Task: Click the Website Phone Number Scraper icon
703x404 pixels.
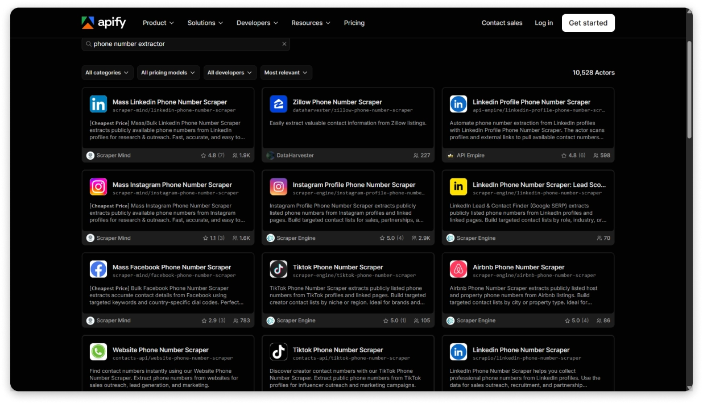Action: point(98,352)
